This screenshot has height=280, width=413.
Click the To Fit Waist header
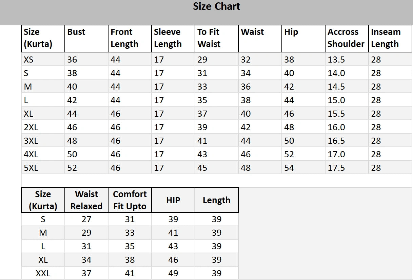pos(209,38)
